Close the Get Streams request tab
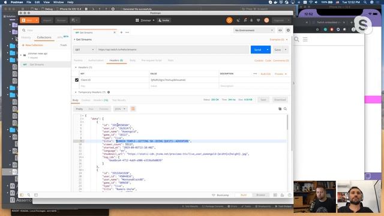Image resolution: width=384 pixels, height=216 pixels. click(x=115, y=32)
